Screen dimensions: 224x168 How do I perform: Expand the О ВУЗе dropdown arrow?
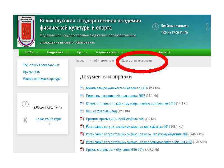click(x=37, y=53)
